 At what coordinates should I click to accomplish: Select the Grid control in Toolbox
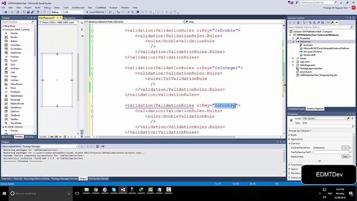(12, 65)
